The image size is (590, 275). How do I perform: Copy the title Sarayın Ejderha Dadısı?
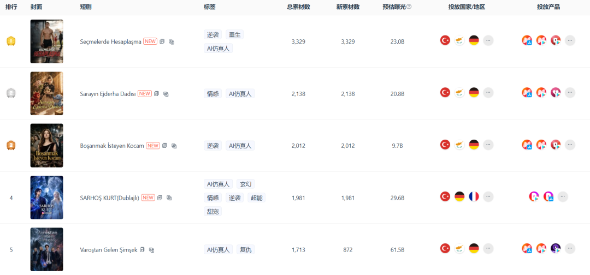coord(157,93)
